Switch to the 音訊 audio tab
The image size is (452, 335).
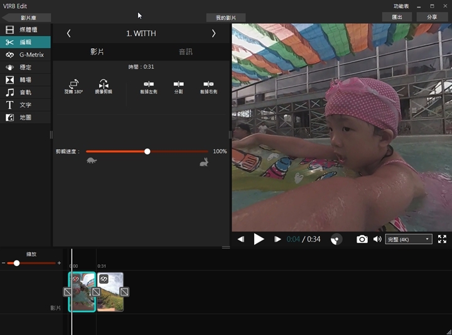[186, 52]
